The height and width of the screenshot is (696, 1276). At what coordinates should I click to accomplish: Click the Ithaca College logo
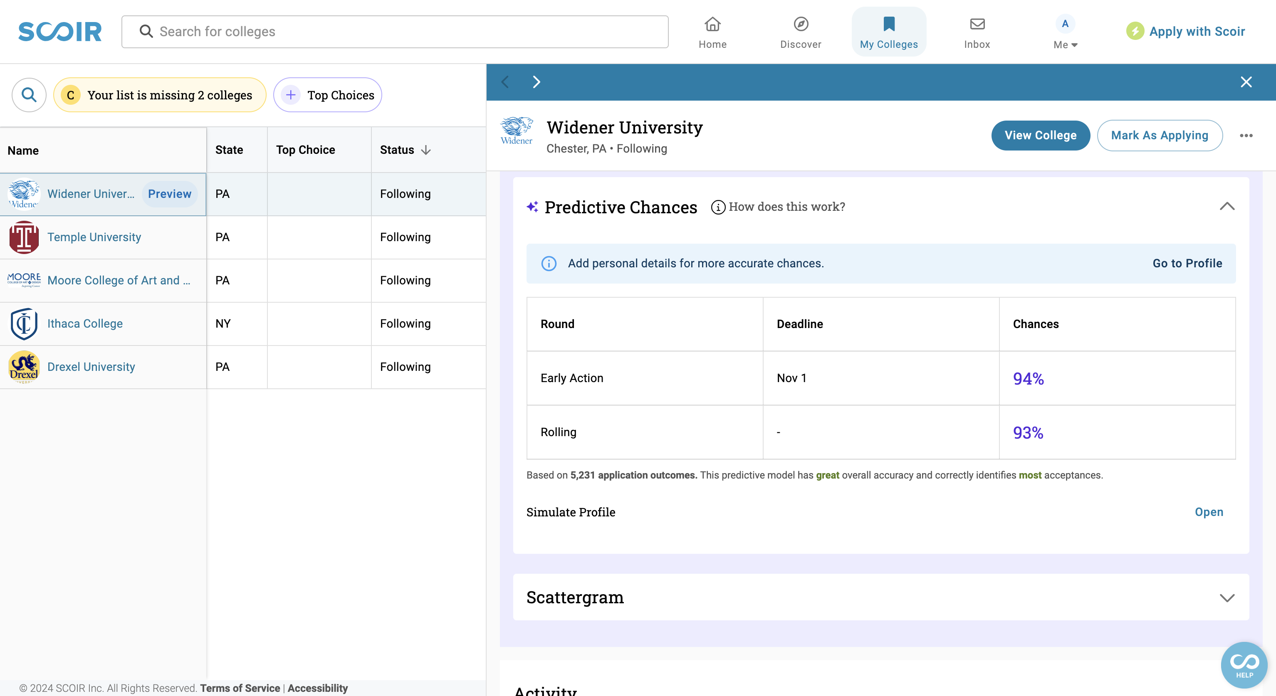(x=24, y=324)
